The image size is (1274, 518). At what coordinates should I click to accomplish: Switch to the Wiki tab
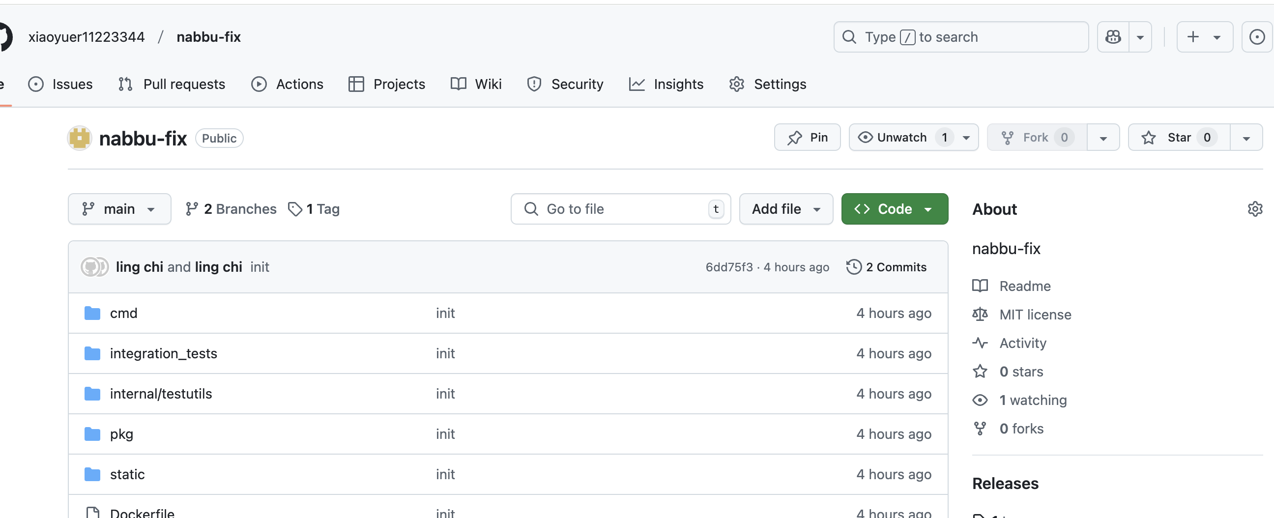point(476,84)
